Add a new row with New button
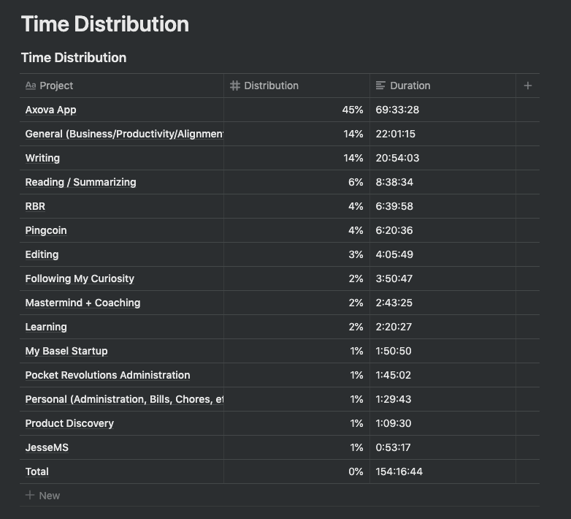Image resolution: width=571 pixels, height=519 pixels. coord(49,495)
